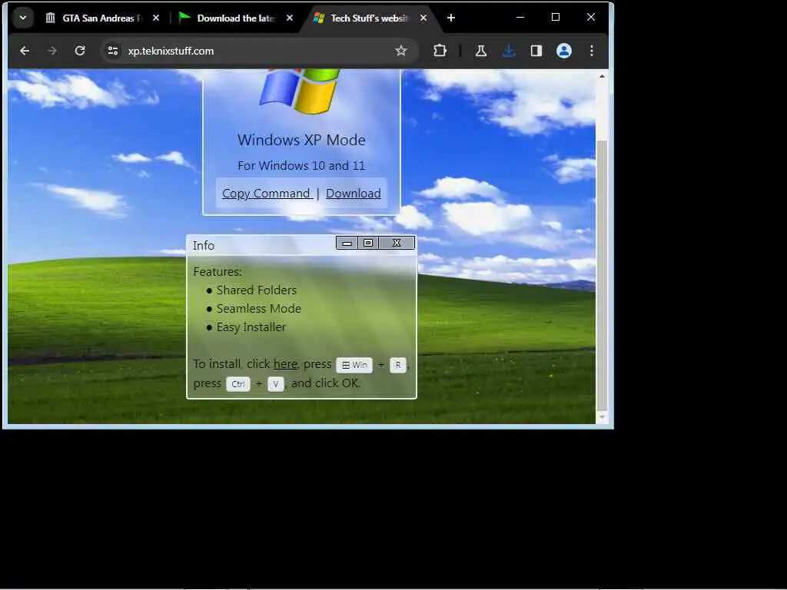Screen dimensions: 787x590
Task: Click the Easy Installer feature item
Action: click(x=251, y=327)
